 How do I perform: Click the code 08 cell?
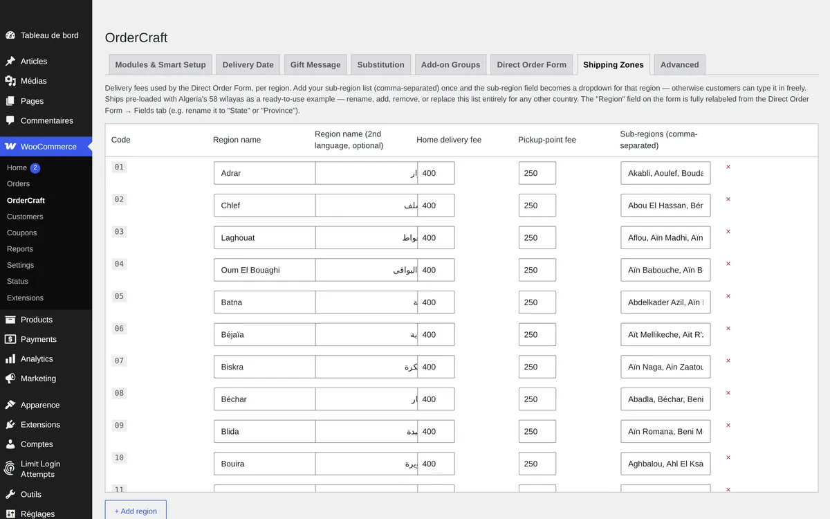coord(120,393)
